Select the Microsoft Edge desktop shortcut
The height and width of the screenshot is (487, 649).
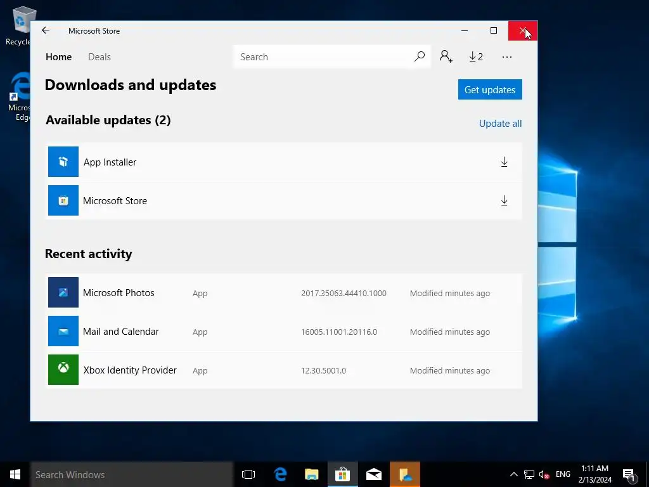click(18, 96)
